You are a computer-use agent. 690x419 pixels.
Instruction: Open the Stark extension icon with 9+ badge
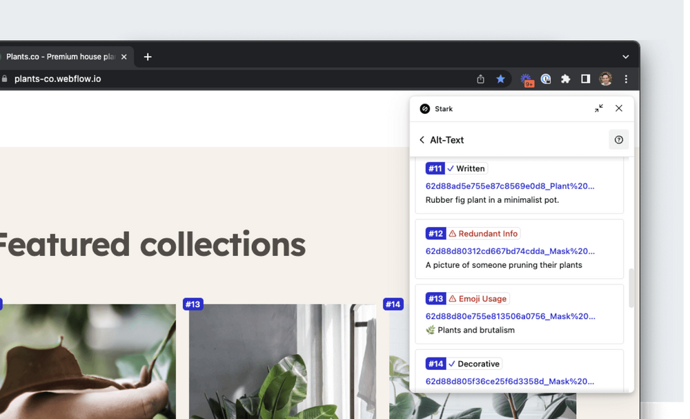[526, 79]
